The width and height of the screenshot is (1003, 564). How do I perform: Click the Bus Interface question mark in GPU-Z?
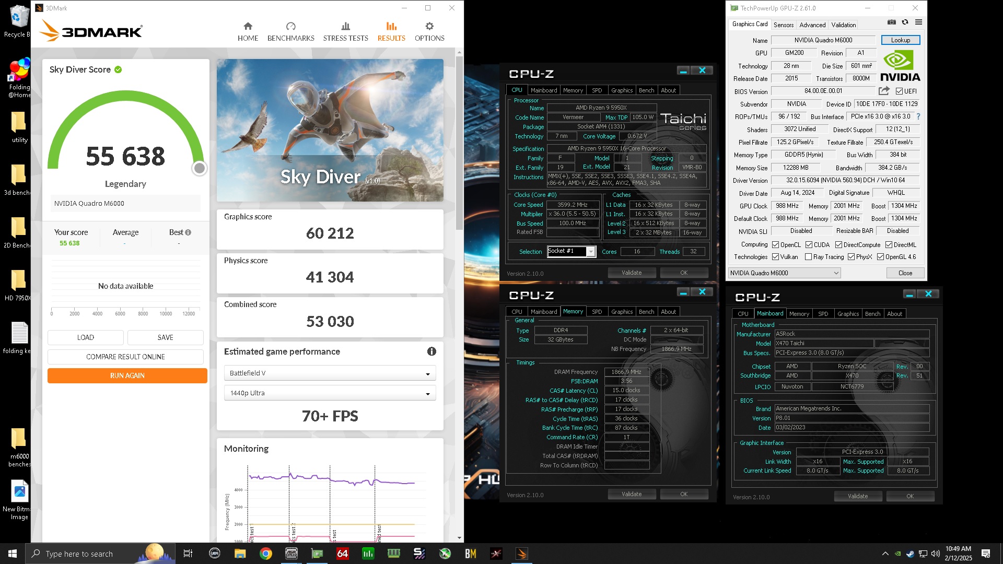click(x=918, y=116)
